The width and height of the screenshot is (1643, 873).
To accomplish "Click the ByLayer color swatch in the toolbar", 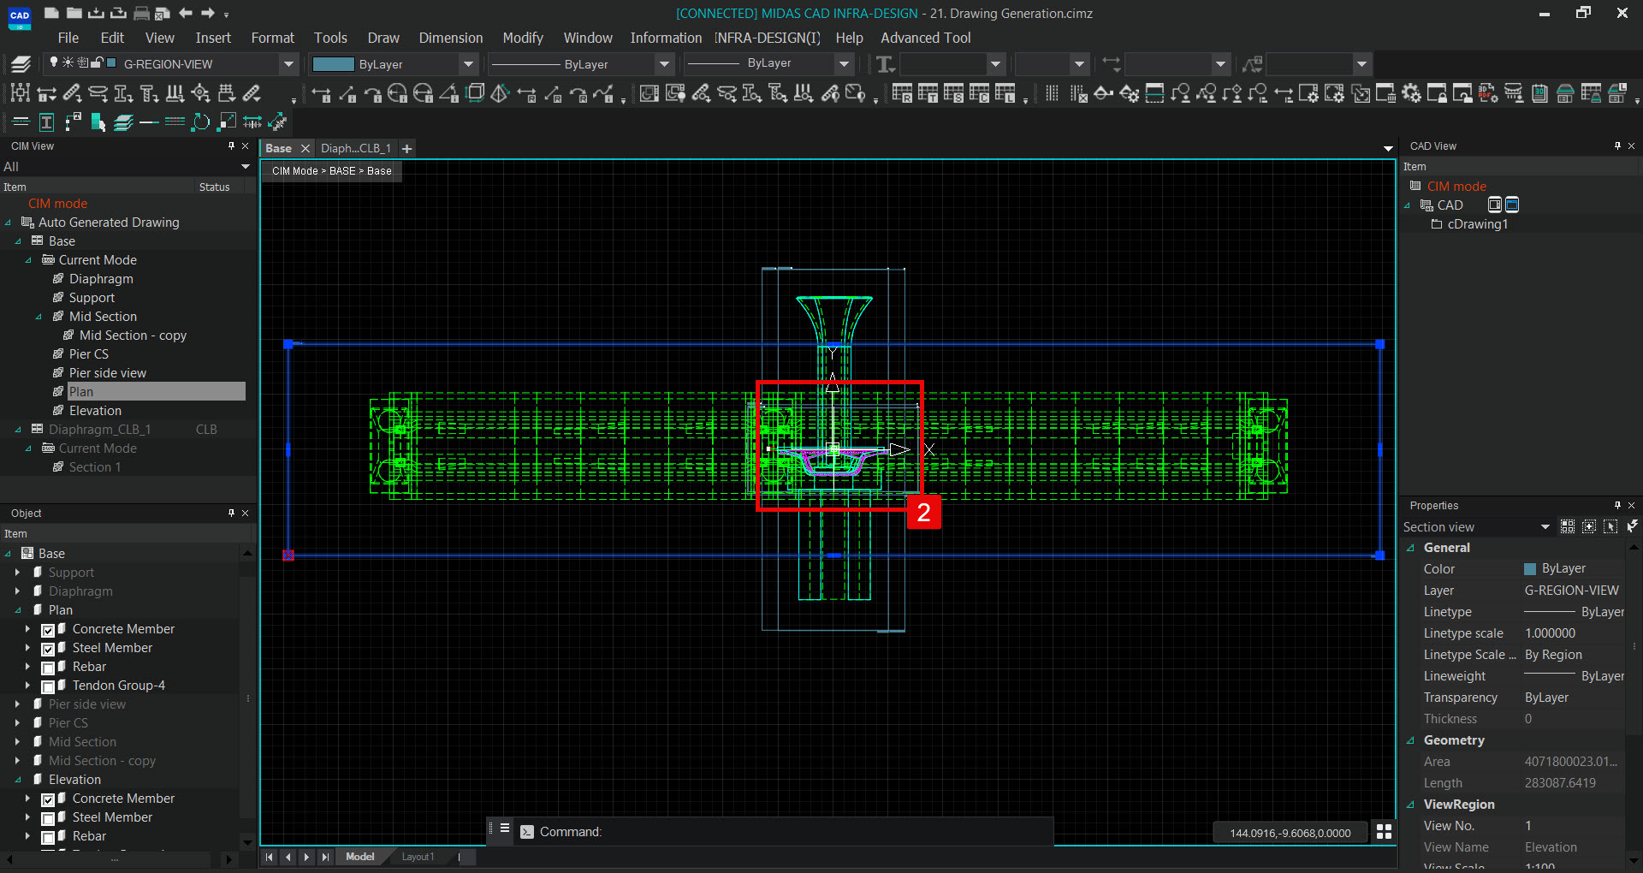I will 334,64.
